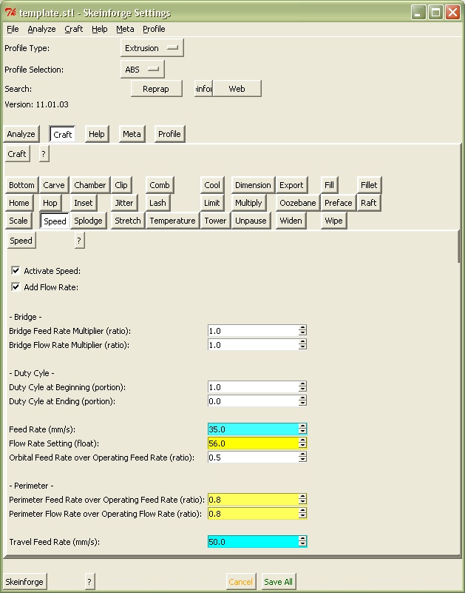
Task: Select the Raft settings tab
Action: point(368,203)
